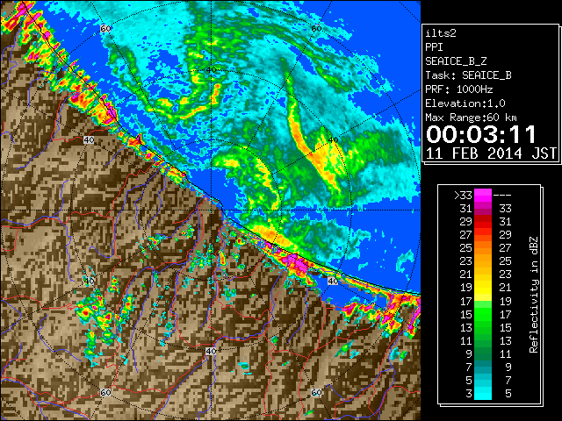Click the radar site name ilts2
Screen dimensions: 562x421
(441, 33)
